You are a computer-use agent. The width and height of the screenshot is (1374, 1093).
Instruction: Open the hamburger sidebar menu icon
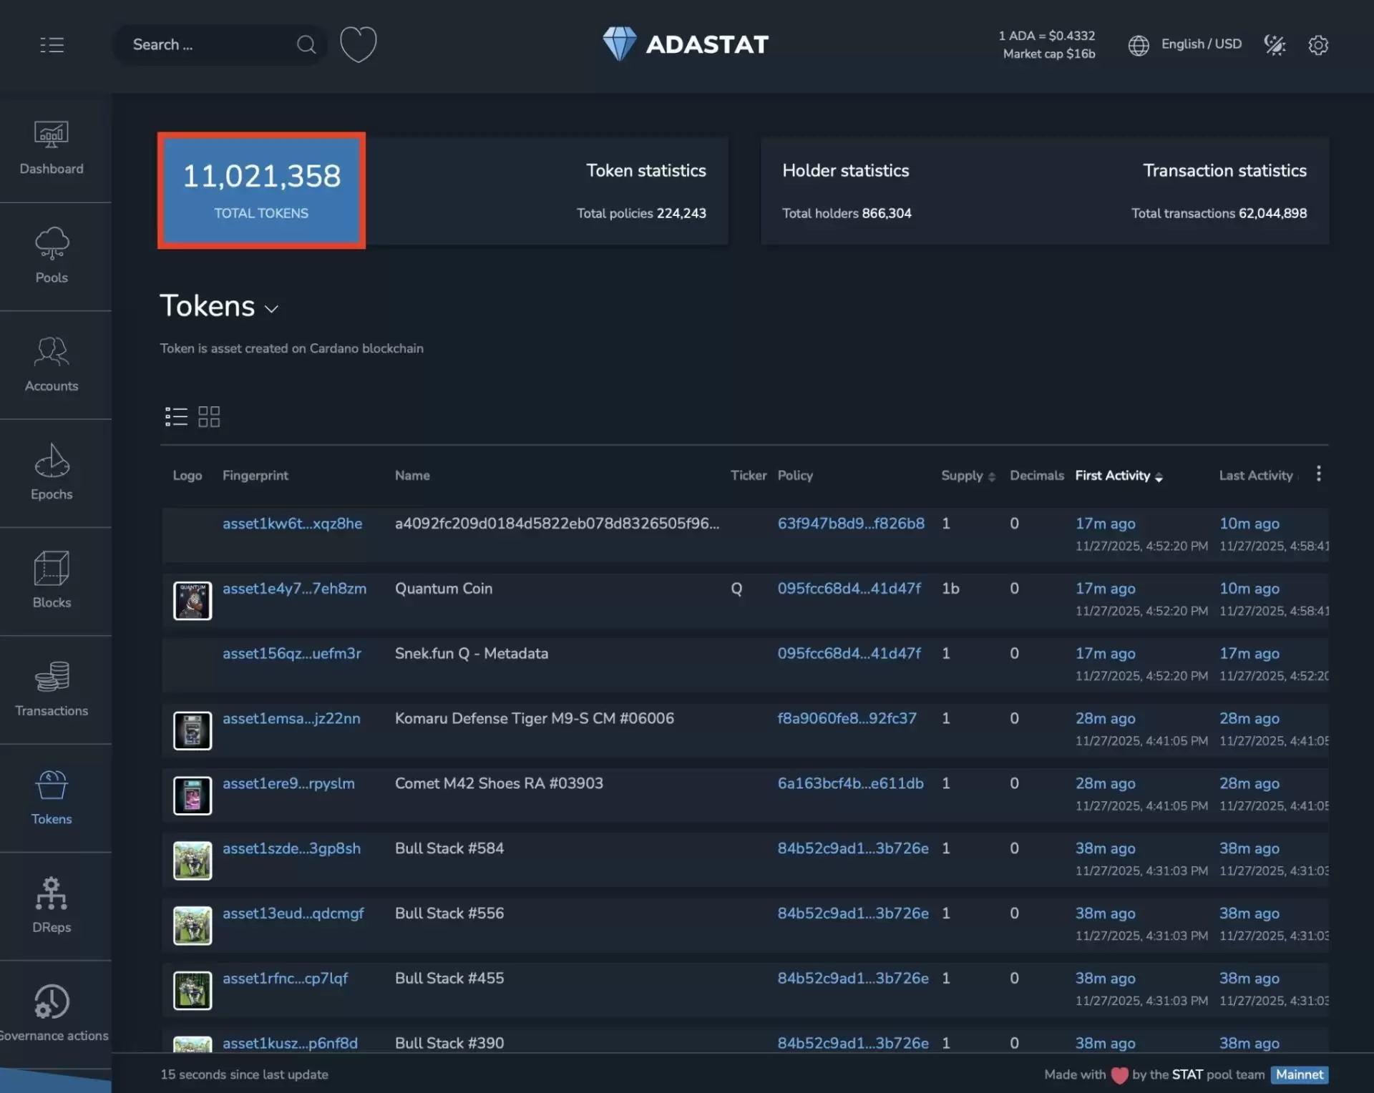click(x=52, y=45)
